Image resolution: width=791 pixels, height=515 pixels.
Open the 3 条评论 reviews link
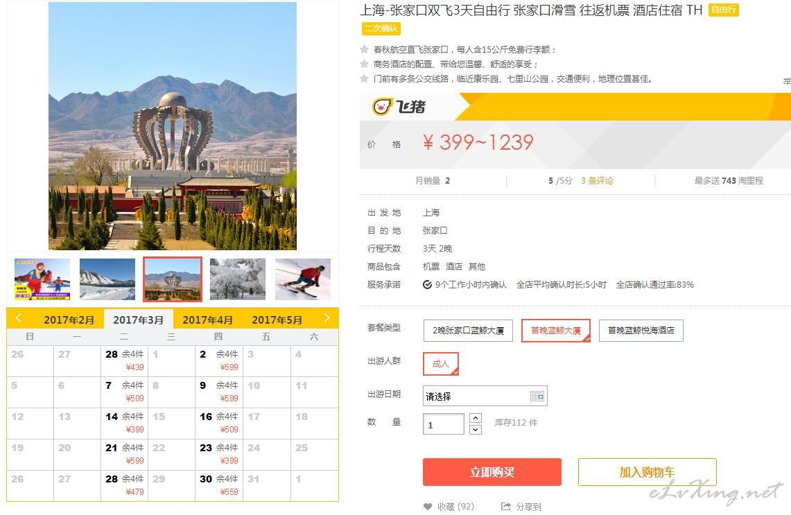[597, 181]
